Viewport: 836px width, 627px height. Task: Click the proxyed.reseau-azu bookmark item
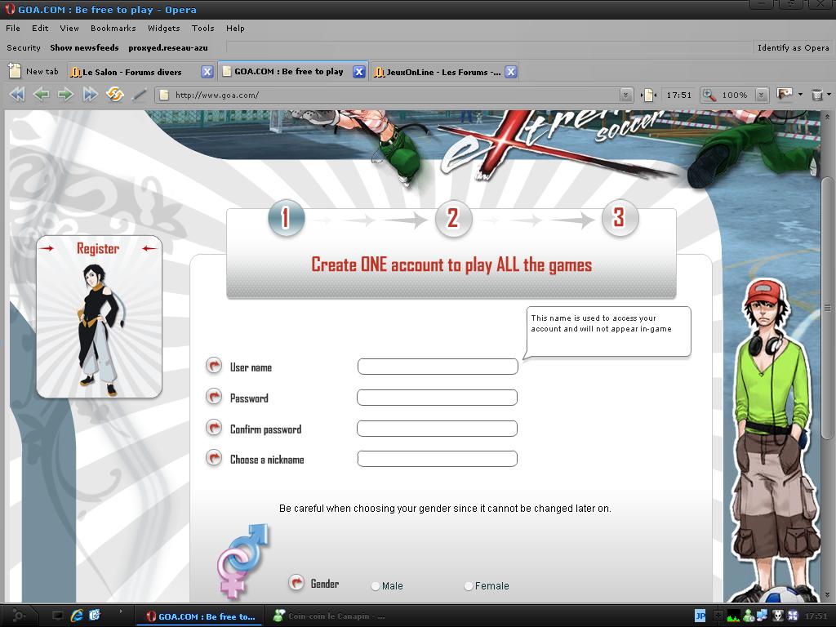point(168,48)
